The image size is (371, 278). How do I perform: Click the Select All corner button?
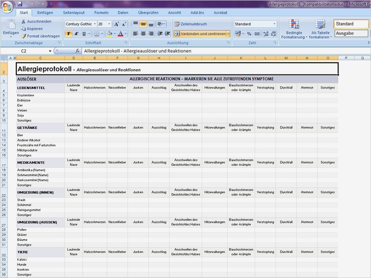pyautogui.click(x=4, y=58)
